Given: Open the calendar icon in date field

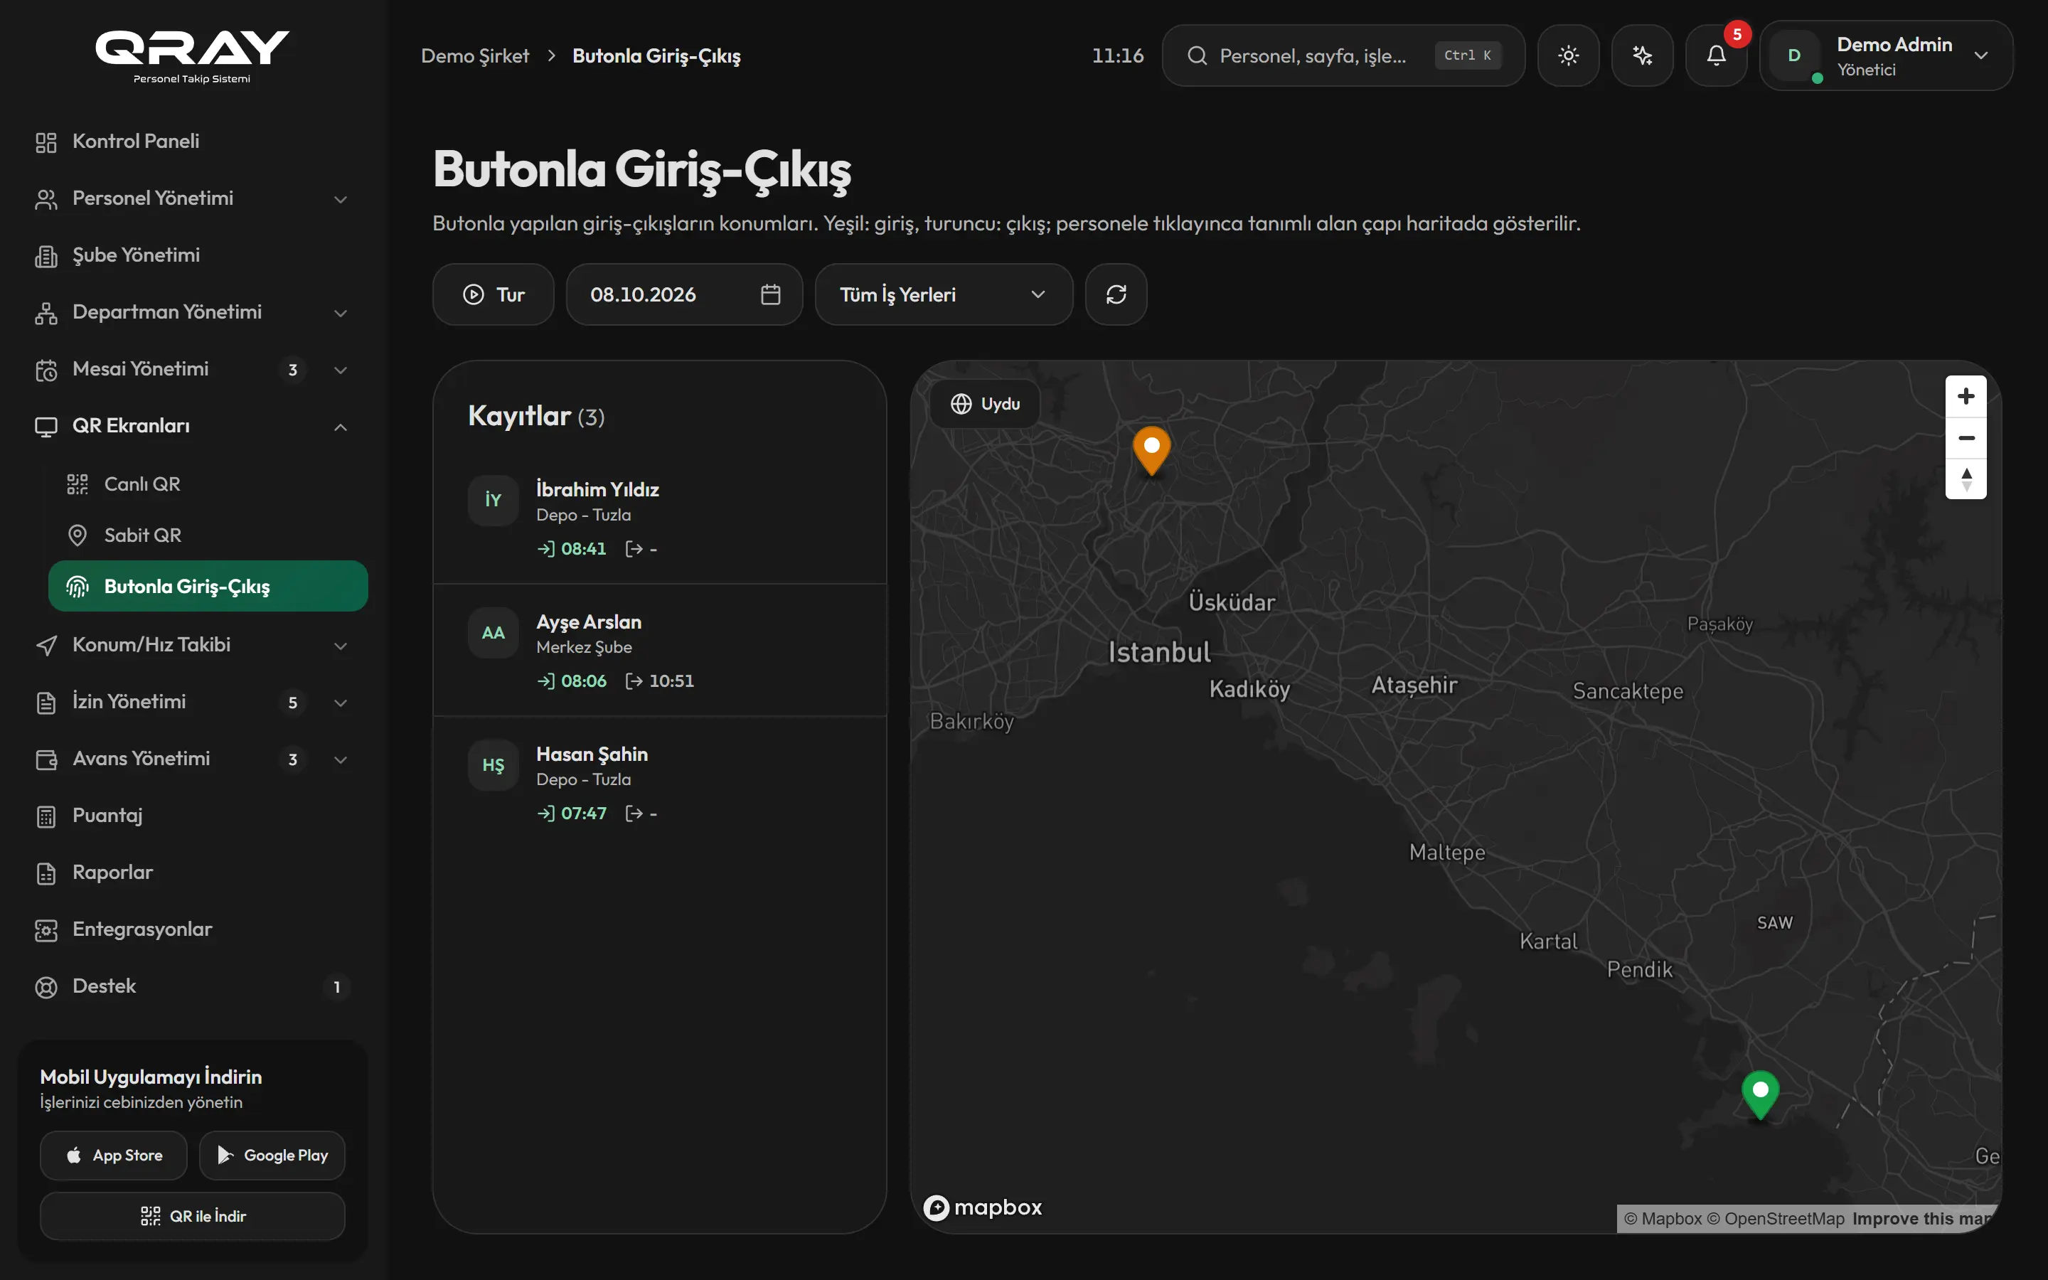Looking at the screenshot, I should (x=770, y=294).
